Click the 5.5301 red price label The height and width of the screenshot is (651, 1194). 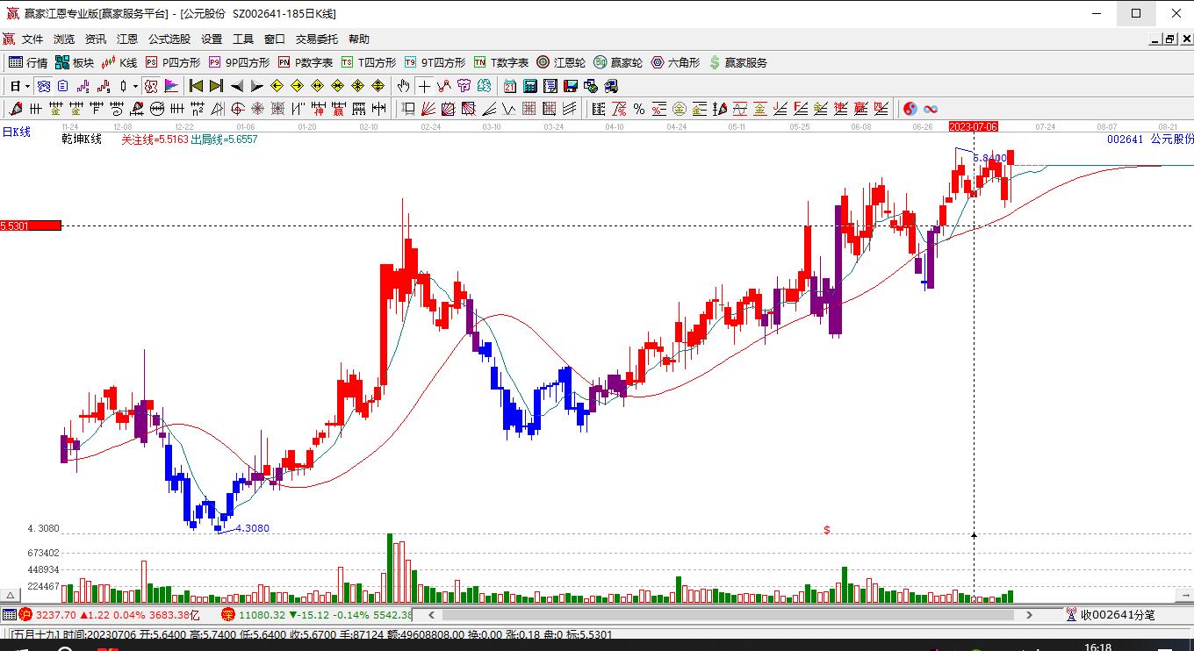pos(31,225)
